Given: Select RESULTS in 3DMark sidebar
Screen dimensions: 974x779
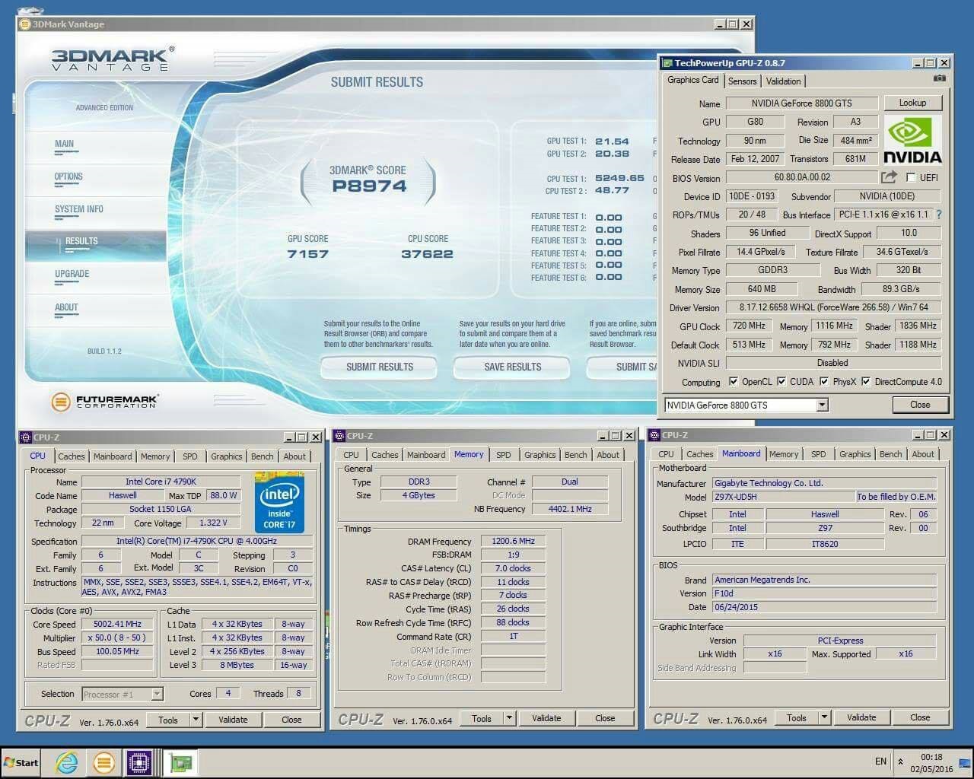Looking at the screenshot, I should pyautogui.click(x=96, y=246).
